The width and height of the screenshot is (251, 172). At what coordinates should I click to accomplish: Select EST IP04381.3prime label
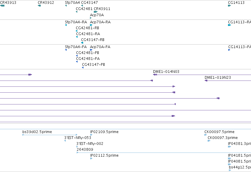[239, 144]
